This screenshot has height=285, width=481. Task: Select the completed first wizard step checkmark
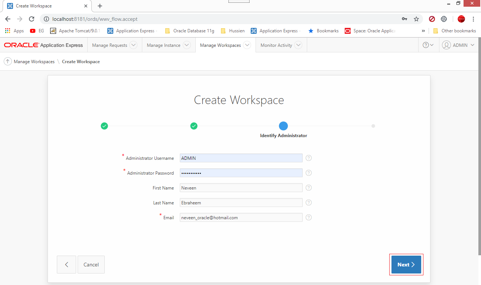tap(104, 126)
